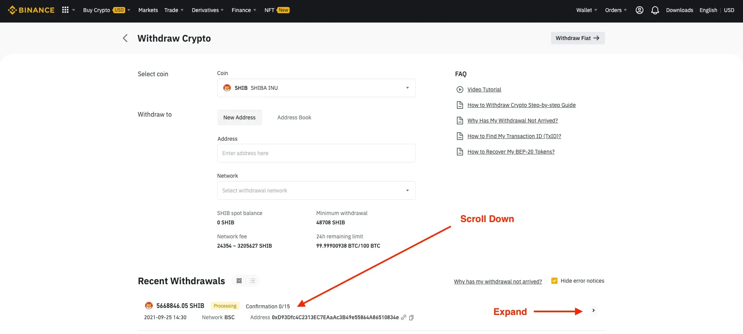Copy the withdrawal address with the copy icon
This screenshot has width=743, height=334.
click(x=411, y=318)
